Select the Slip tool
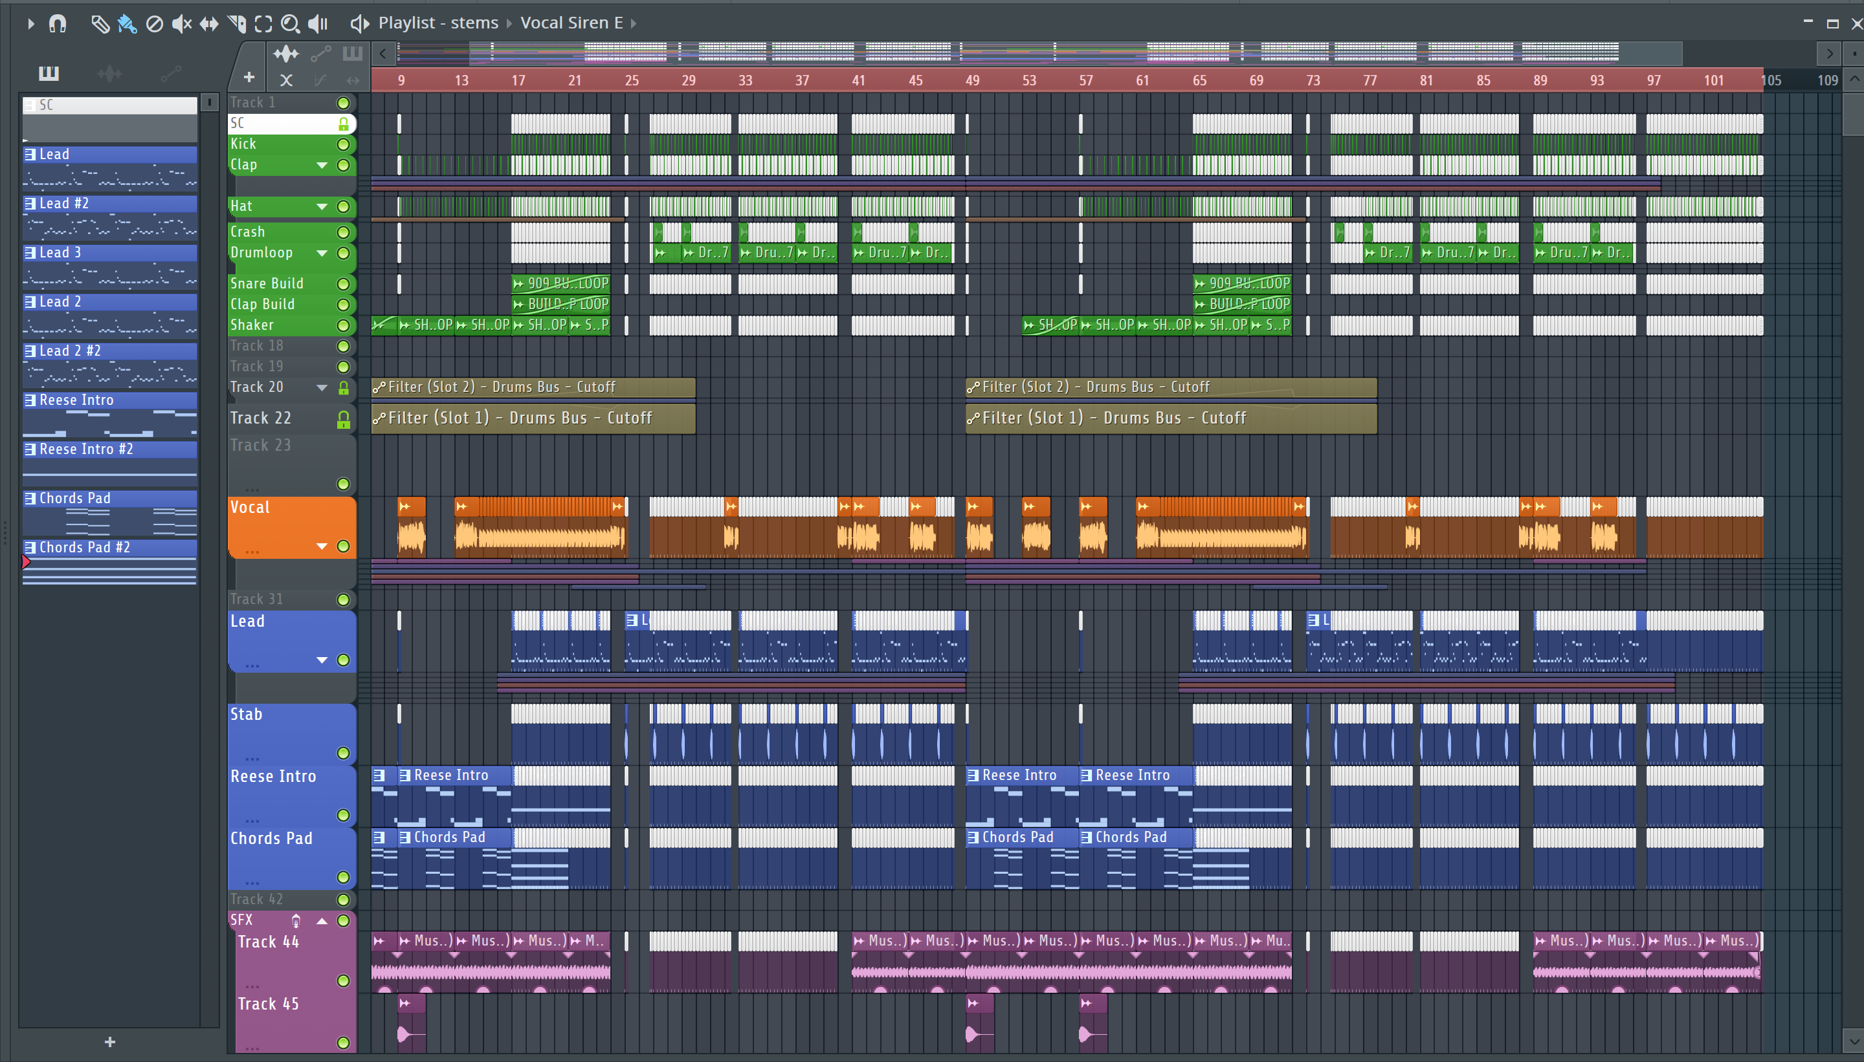This screenshot has height=1062, width=1864. tap(209, 24)
